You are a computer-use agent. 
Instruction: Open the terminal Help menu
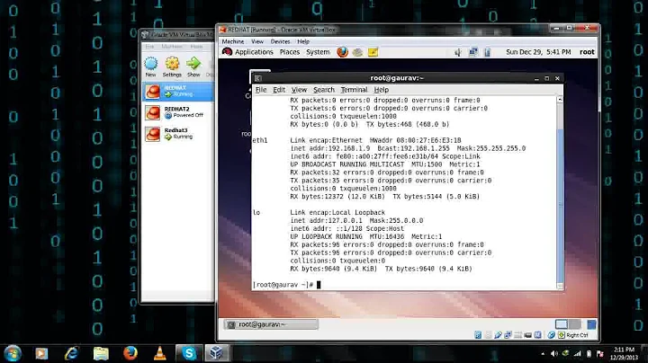click(x=381, y=90)
